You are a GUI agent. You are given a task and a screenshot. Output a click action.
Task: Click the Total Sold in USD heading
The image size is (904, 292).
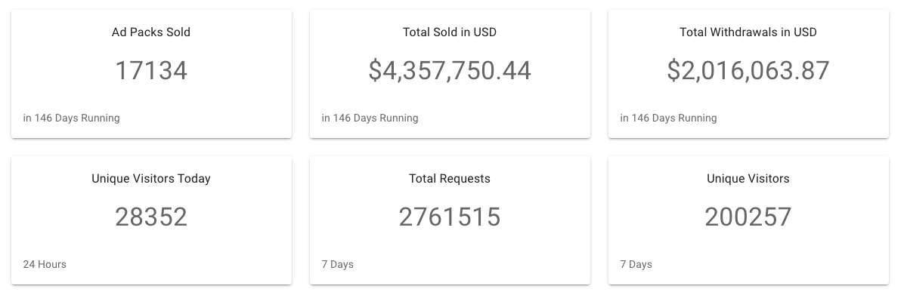[450, 32]
